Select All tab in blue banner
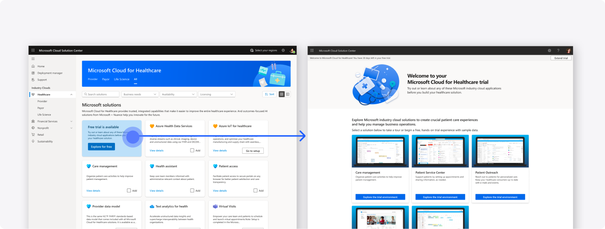Screen dimensions: 605x229 (136, 79)
